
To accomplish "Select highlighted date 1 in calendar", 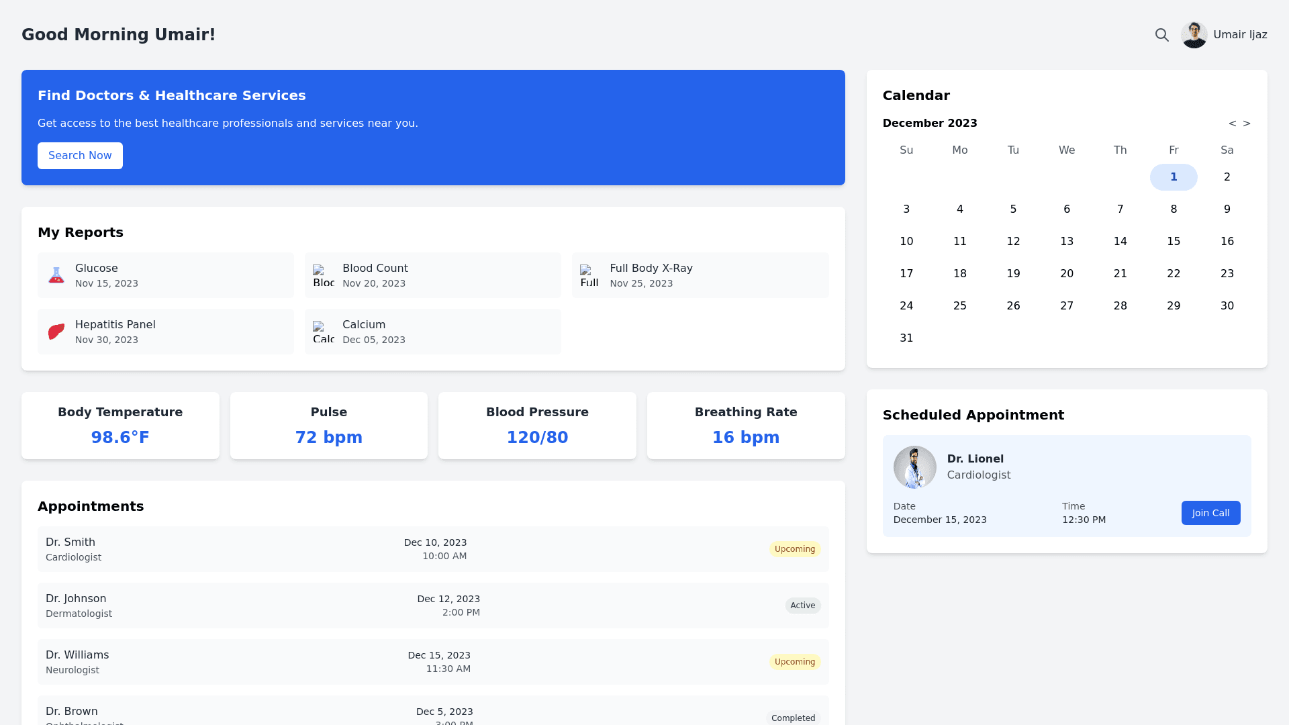I will 1174,177.
